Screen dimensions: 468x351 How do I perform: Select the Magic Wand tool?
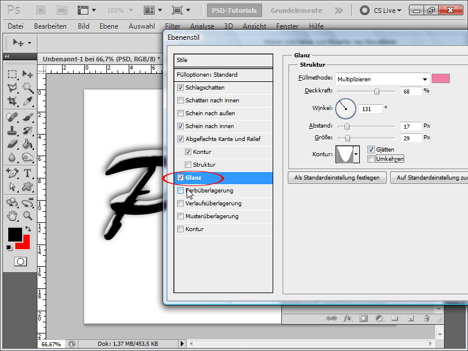tap(27, 87)
